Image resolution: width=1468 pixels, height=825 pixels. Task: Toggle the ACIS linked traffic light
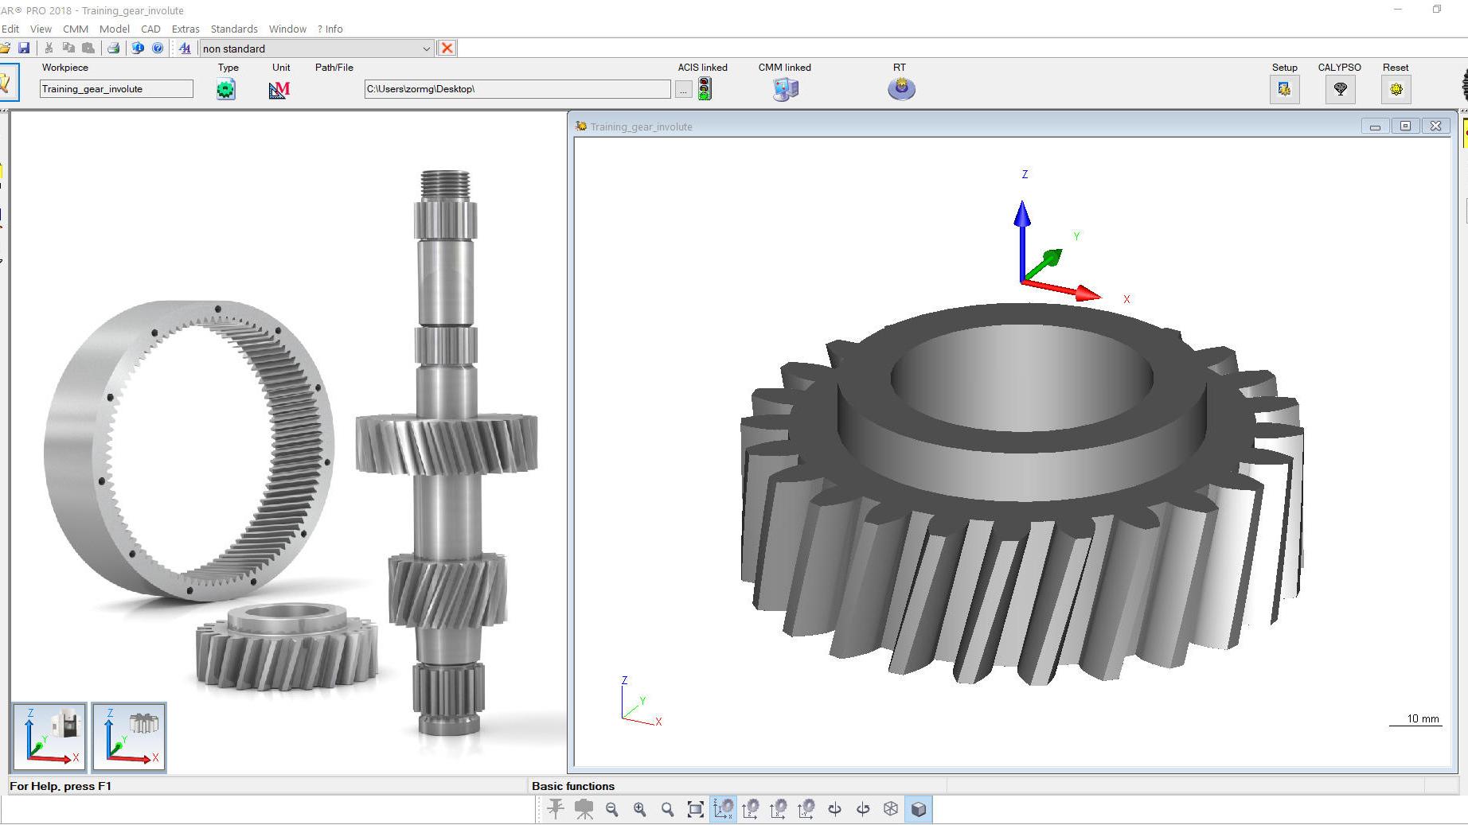pos(705,88)
